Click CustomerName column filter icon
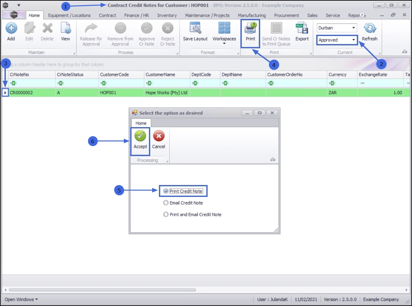 [x=149, y=83]
